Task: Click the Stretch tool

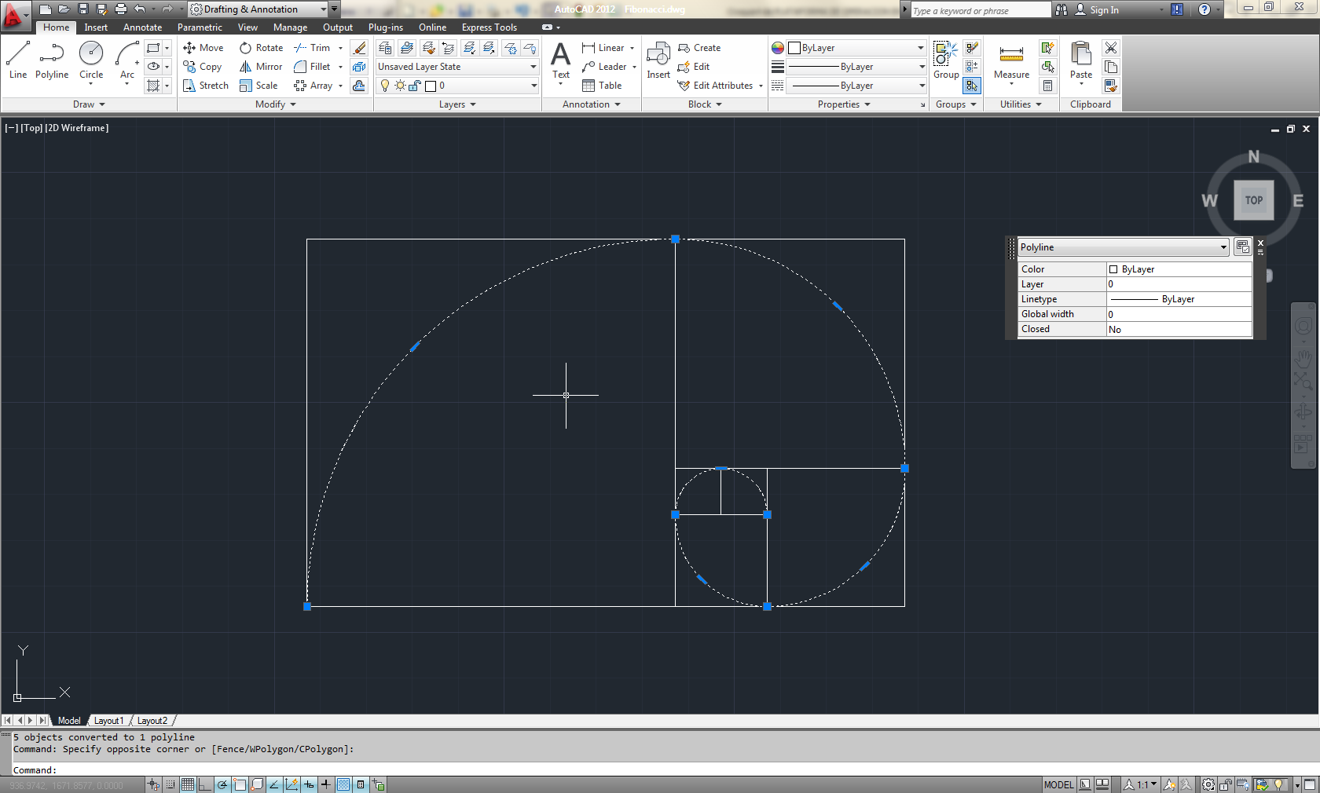Action: coord(206,86)
